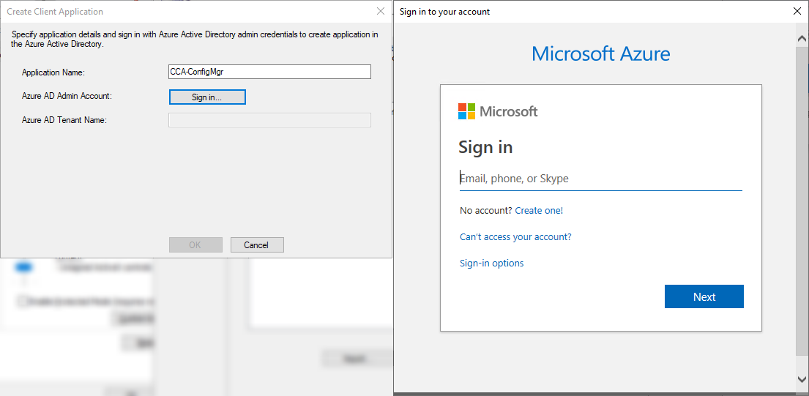The height and width of the screenshot is (396, 809).
Task: Click the Application Name text field
Action: click(x=270, y=72)
